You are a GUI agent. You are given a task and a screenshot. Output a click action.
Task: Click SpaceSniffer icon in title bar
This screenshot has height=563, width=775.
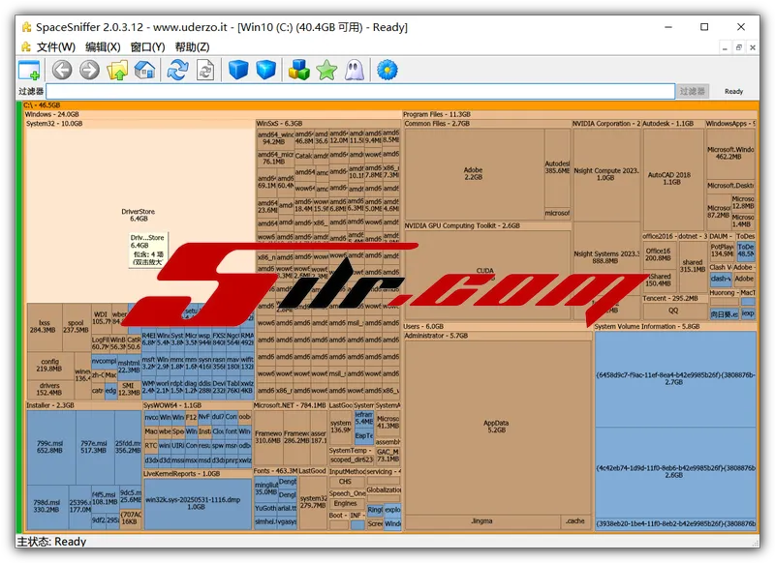[x=27, y=27]
